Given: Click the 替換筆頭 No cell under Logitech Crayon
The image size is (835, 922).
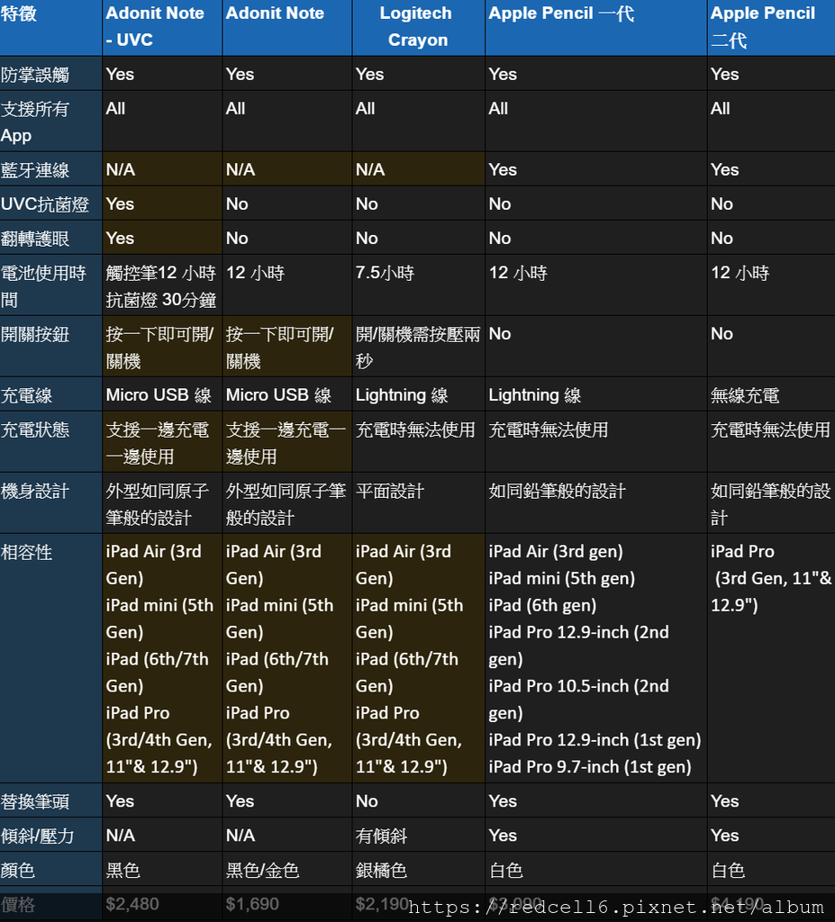Looking at the screenshot, I should click(418, 800).
